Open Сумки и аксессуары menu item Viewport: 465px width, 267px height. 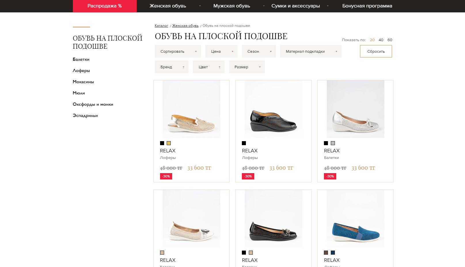[x=296, y=6]
